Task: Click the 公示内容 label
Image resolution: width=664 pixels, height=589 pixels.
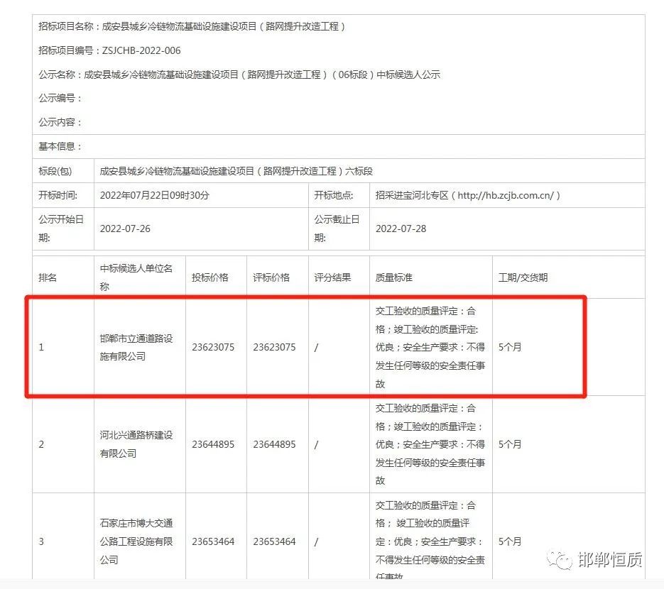Action: (x=60, y=122)
